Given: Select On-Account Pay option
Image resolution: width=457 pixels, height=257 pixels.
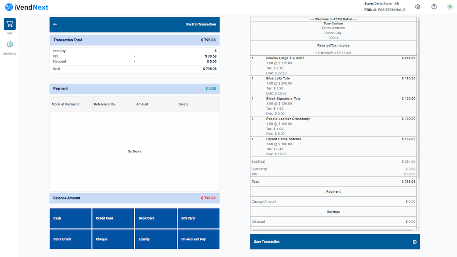Looking at the screenshot, I should click(198, 239).
